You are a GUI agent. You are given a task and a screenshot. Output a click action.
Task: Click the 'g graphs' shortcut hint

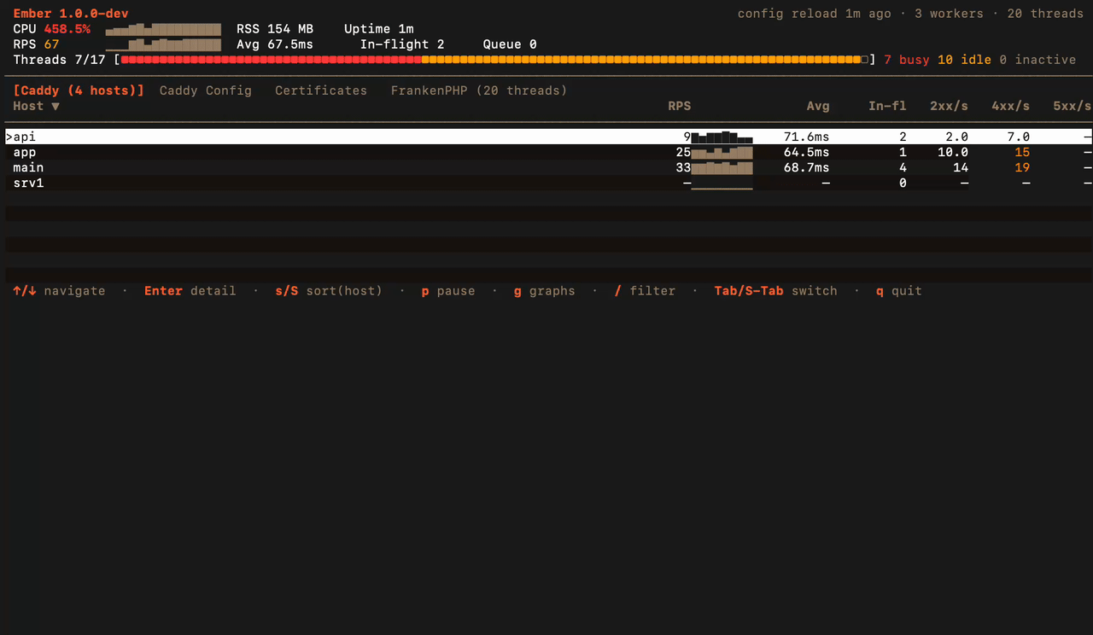544,291
